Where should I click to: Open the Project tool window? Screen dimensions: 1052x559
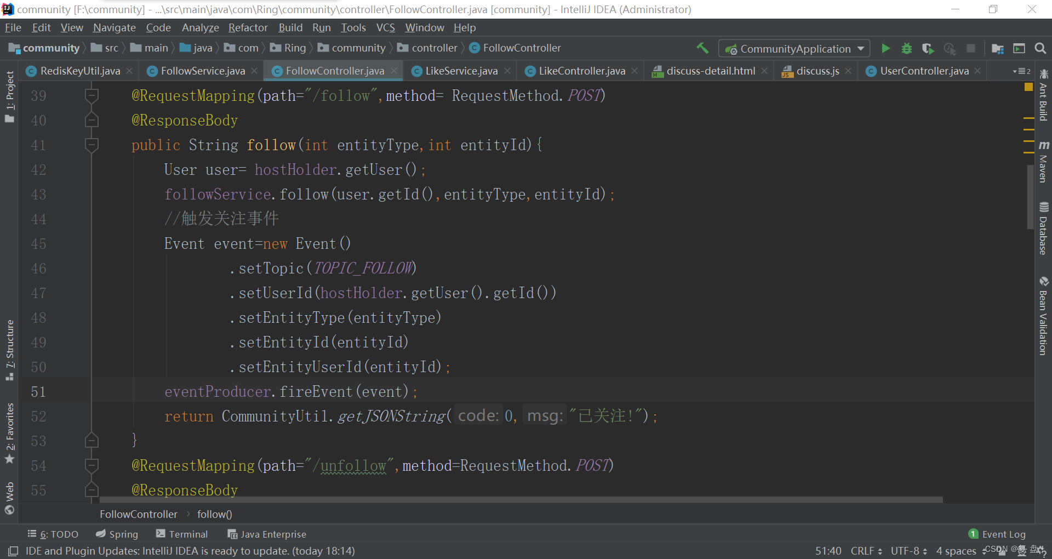coord(9,97)
